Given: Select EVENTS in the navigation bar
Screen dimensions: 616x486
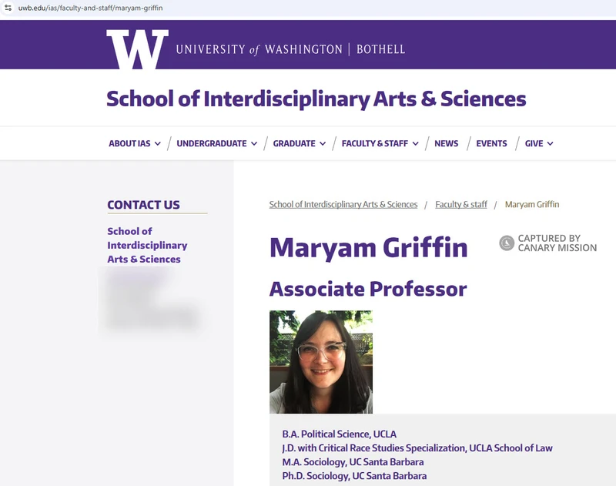Looking at the screenshot, I should pyautogui.click(x=491, y=143).
